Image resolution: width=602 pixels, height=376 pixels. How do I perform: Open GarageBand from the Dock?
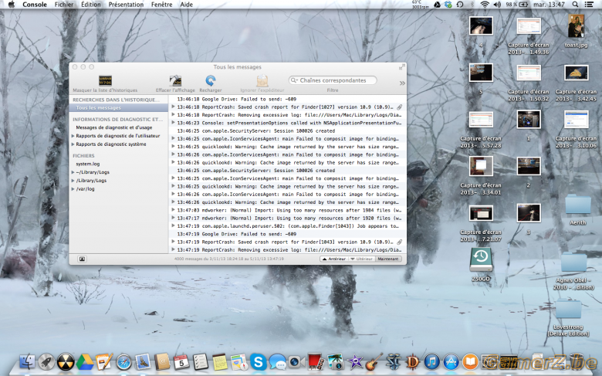(374, 362)
